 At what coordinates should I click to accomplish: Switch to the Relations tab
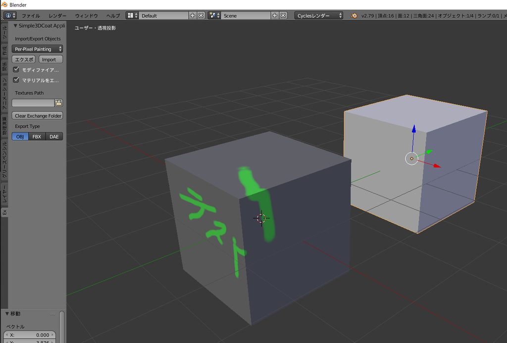[4, 67]
